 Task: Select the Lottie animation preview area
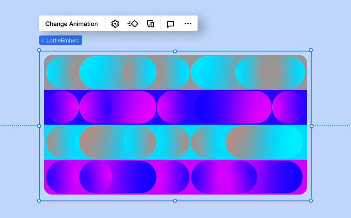(175, 125)
